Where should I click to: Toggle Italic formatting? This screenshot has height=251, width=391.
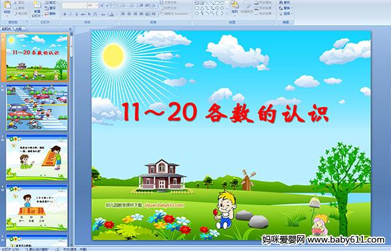(70, 14)
